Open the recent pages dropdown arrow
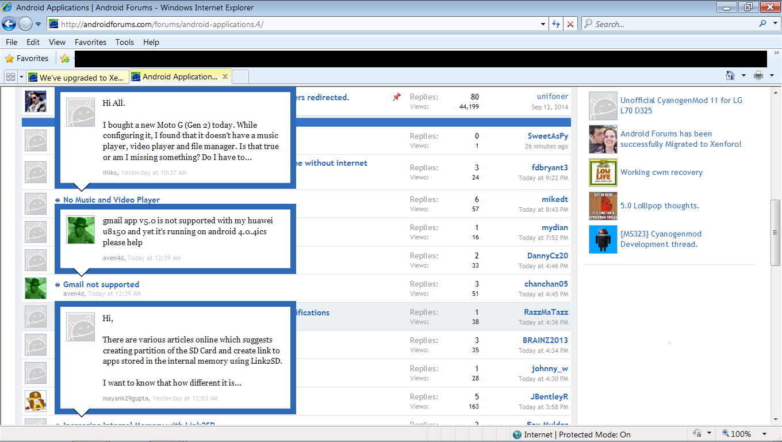 pos(39,24)
